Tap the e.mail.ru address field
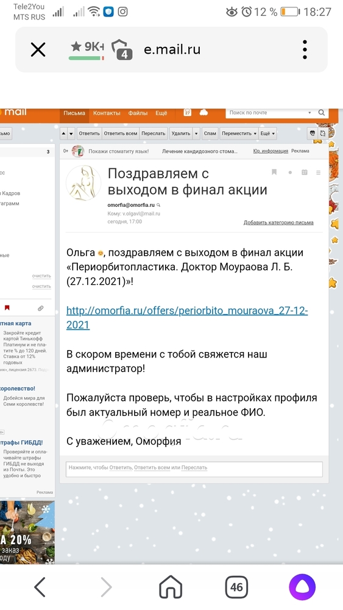 pyautogui.click(x=172, y=49)
